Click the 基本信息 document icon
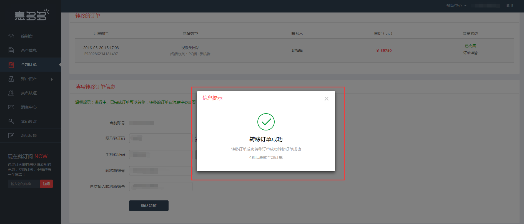524x224 pixels. [x=11, y=50]
